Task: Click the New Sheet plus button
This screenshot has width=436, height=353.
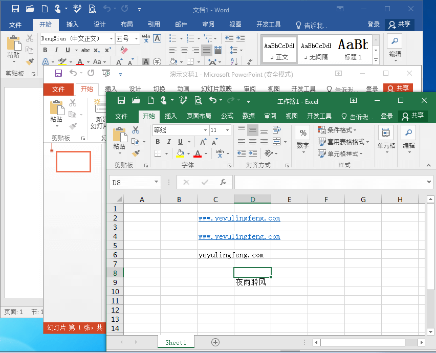Action: tap(215, 342)
